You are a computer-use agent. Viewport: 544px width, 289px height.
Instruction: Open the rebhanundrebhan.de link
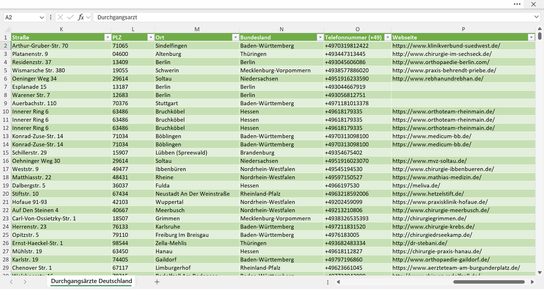point(438,79)
